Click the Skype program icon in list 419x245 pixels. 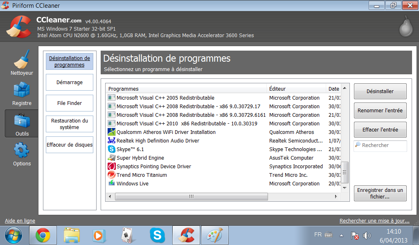coord(111,149)
